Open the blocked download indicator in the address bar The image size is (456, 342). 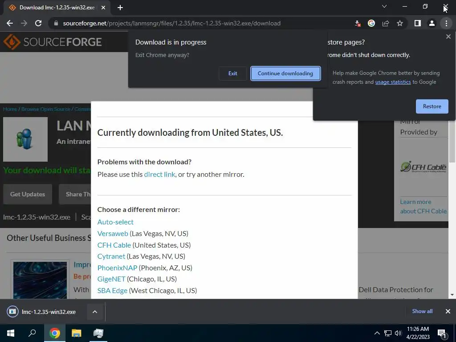tap(358, 23)
